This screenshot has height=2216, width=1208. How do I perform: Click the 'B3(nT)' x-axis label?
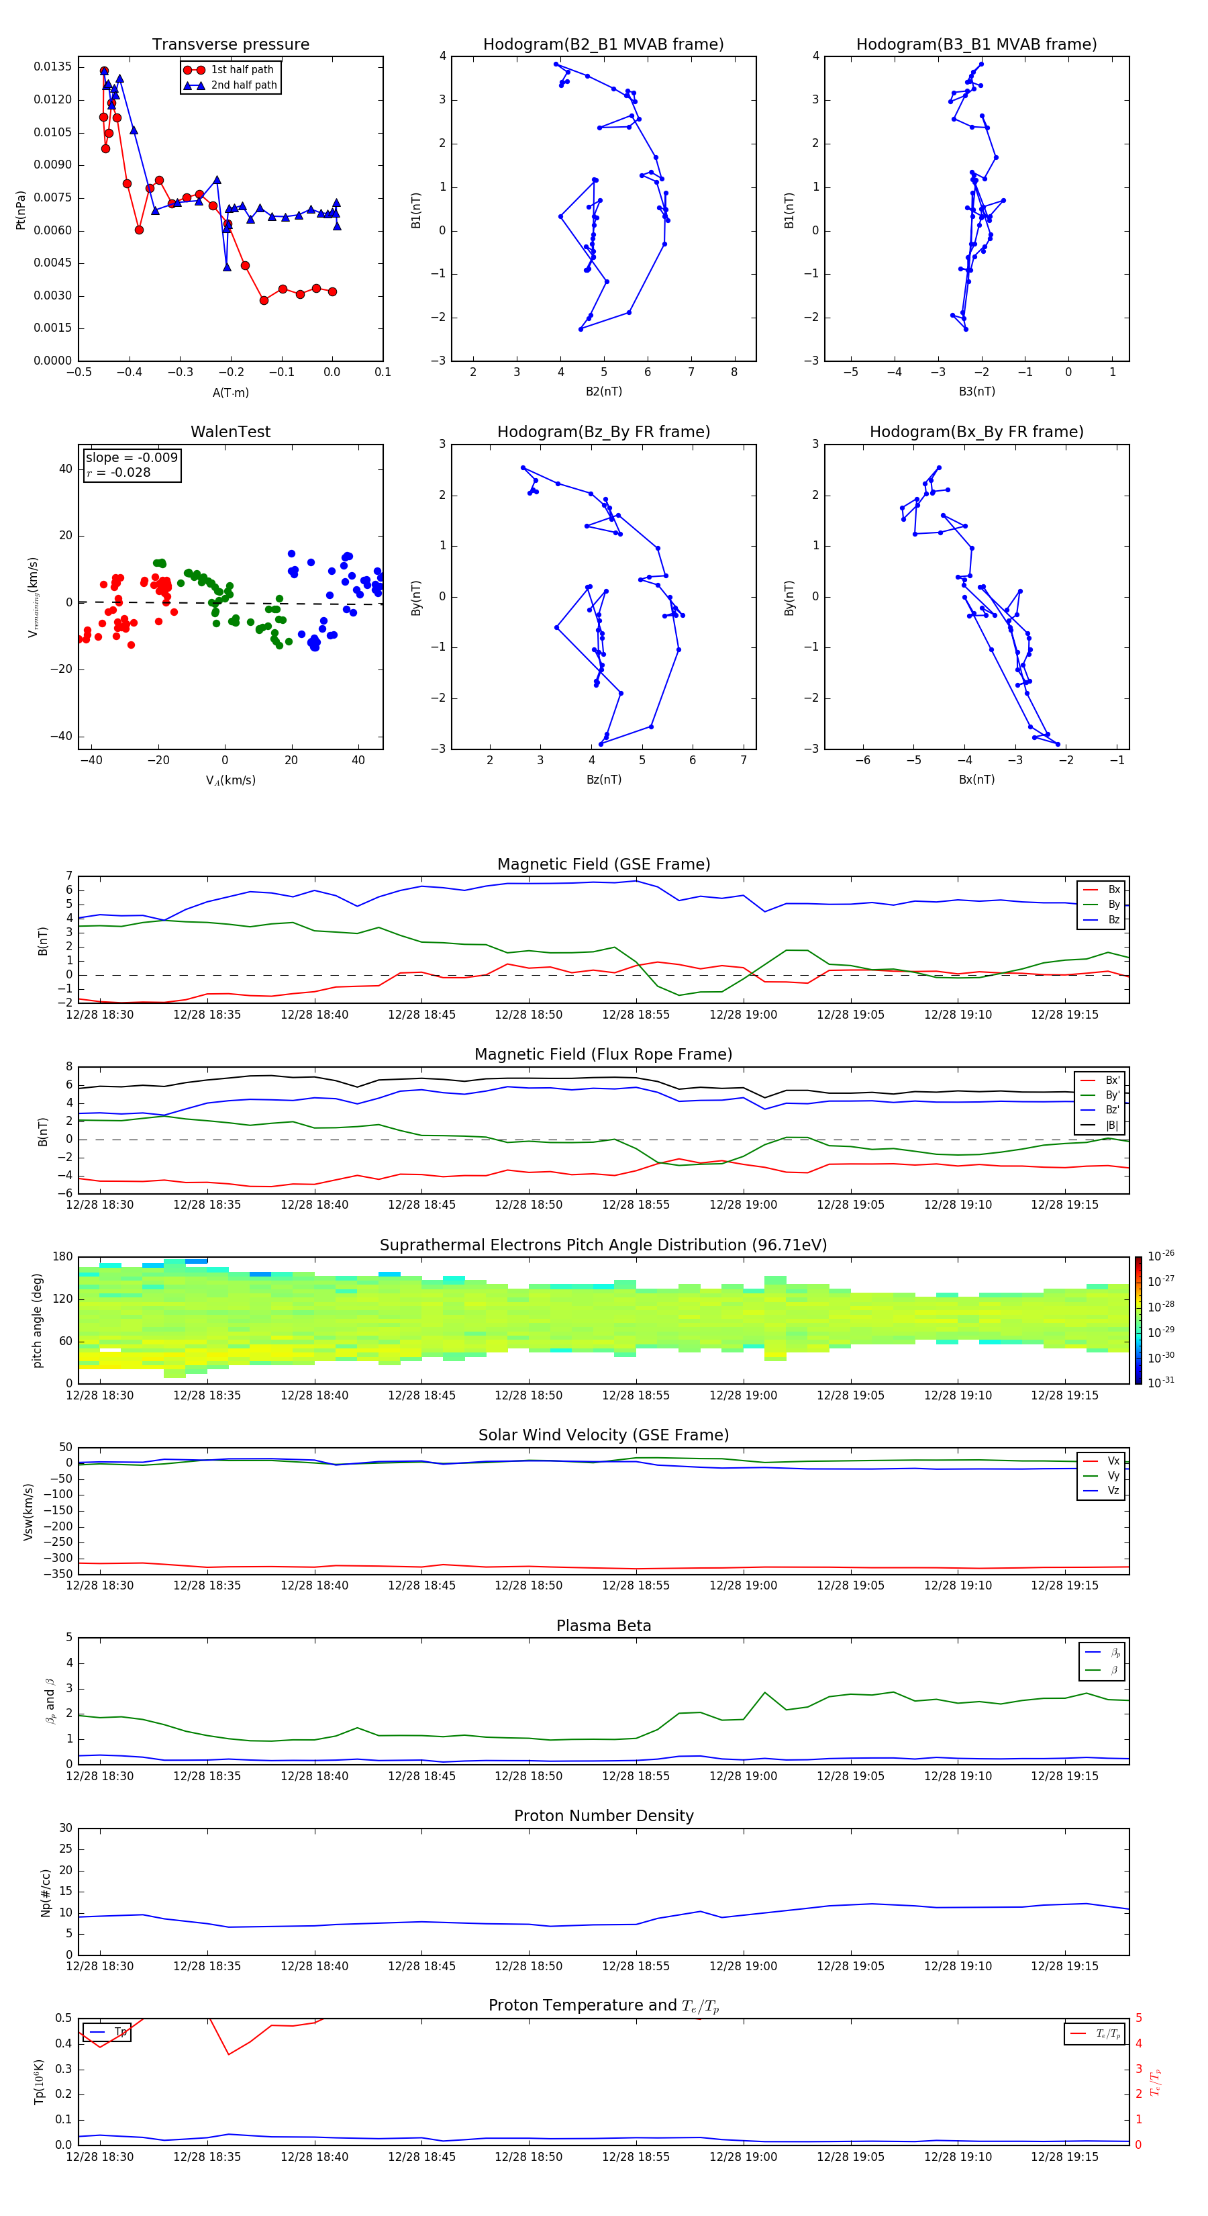coord(976,391)
